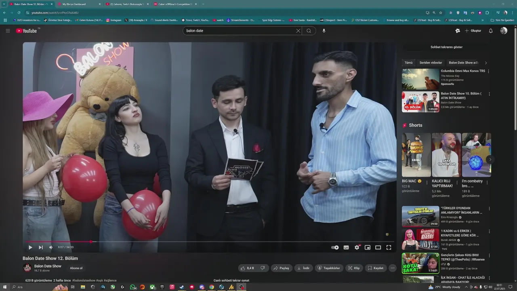Switch to miniplayer mode

point(368,247)
